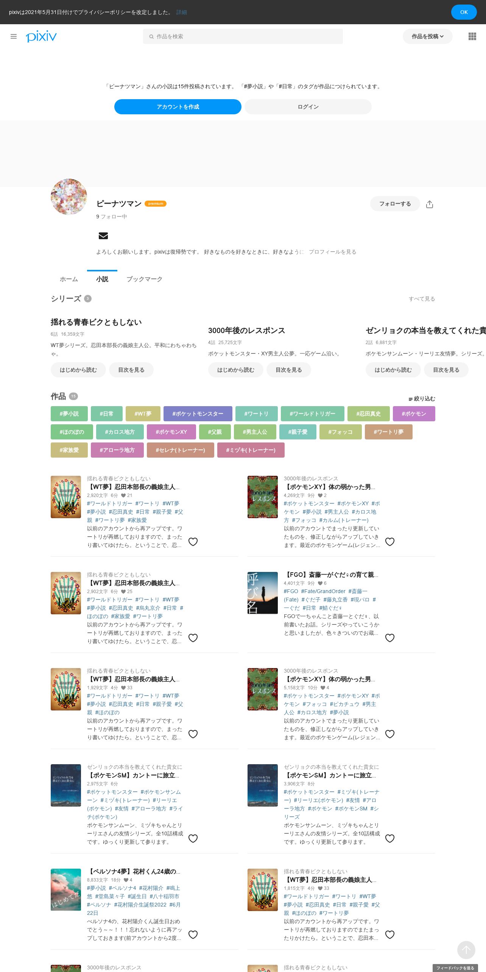Image resolution: width=486 pixels, height=972 pixels.
Task: Like the 2,902文字 WT夢 novel
Action: pos(193,638)
